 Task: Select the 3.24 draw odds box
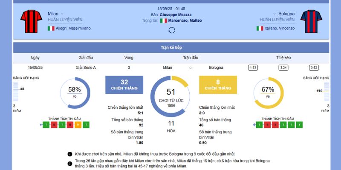(x=283, y=68)
